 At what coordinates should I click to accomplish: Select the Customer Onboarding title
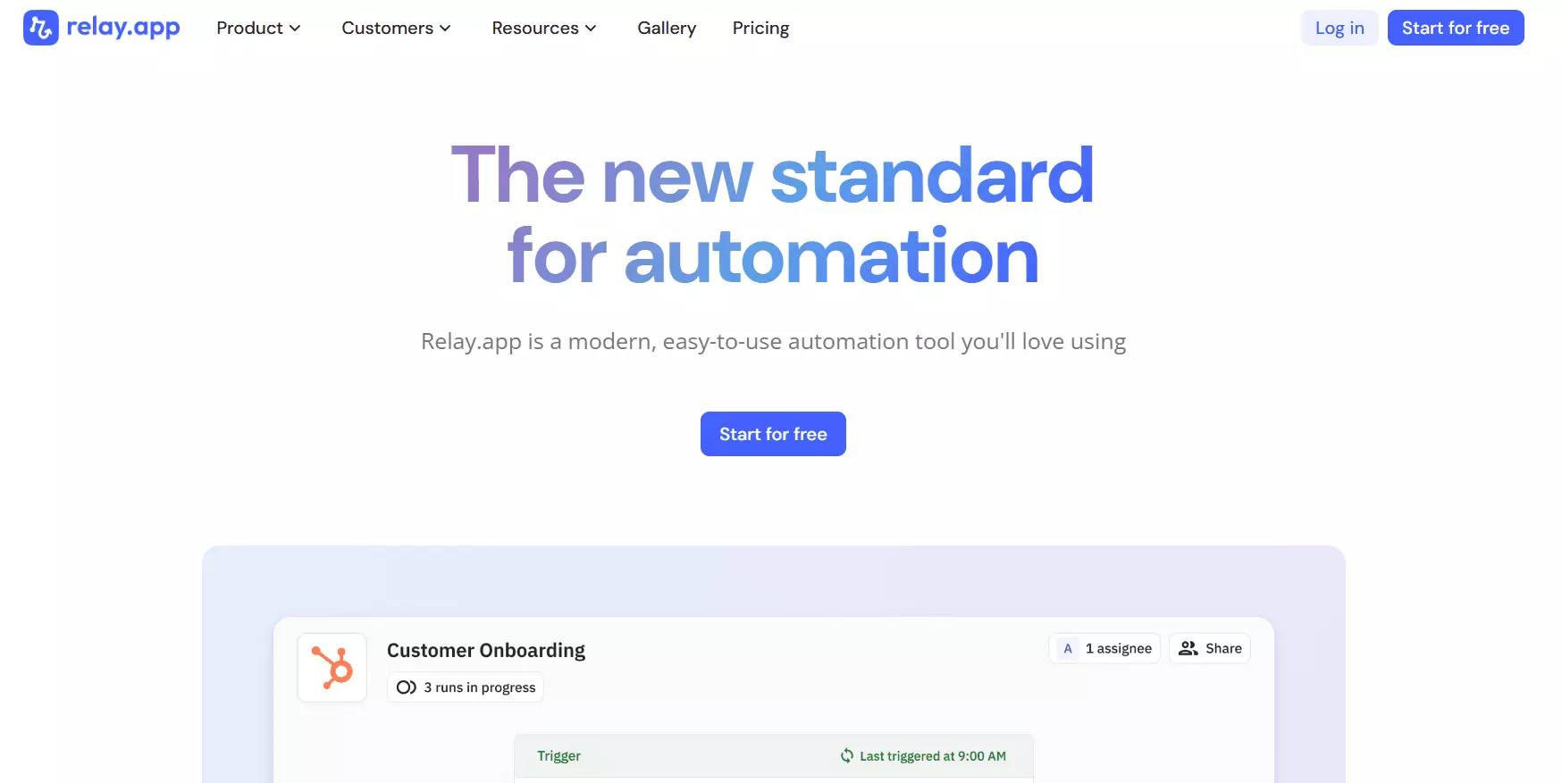pos(486,650)
